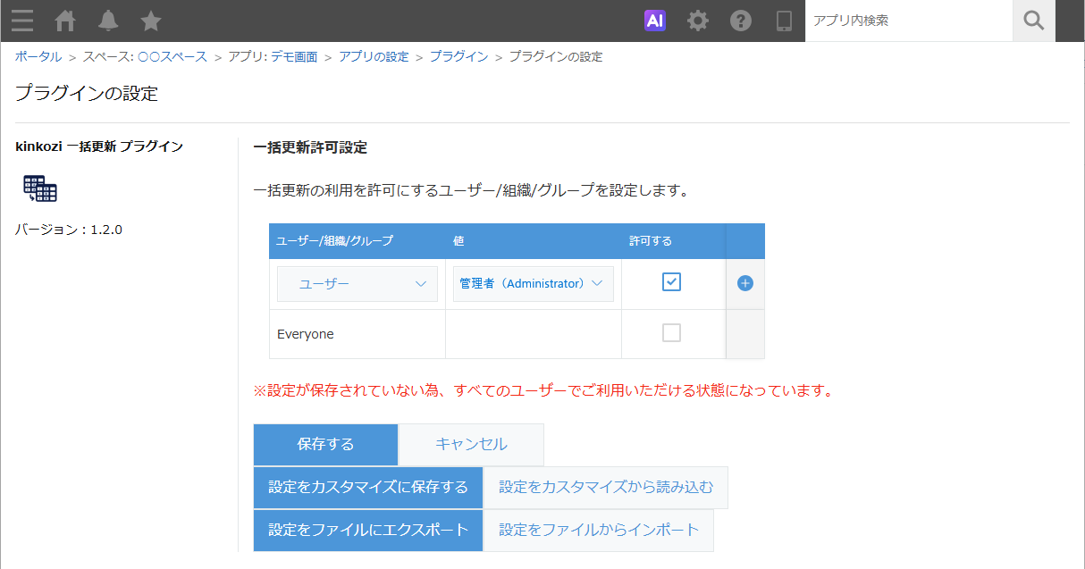Click the home icon in top bar
This screenshot has height=569, width=1085.
tap(64, 21)
